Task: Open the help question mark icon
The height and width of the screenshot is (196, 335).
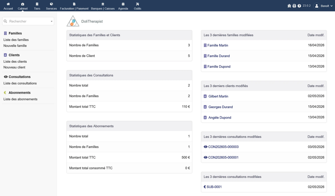Action: (x=299, y=6)
